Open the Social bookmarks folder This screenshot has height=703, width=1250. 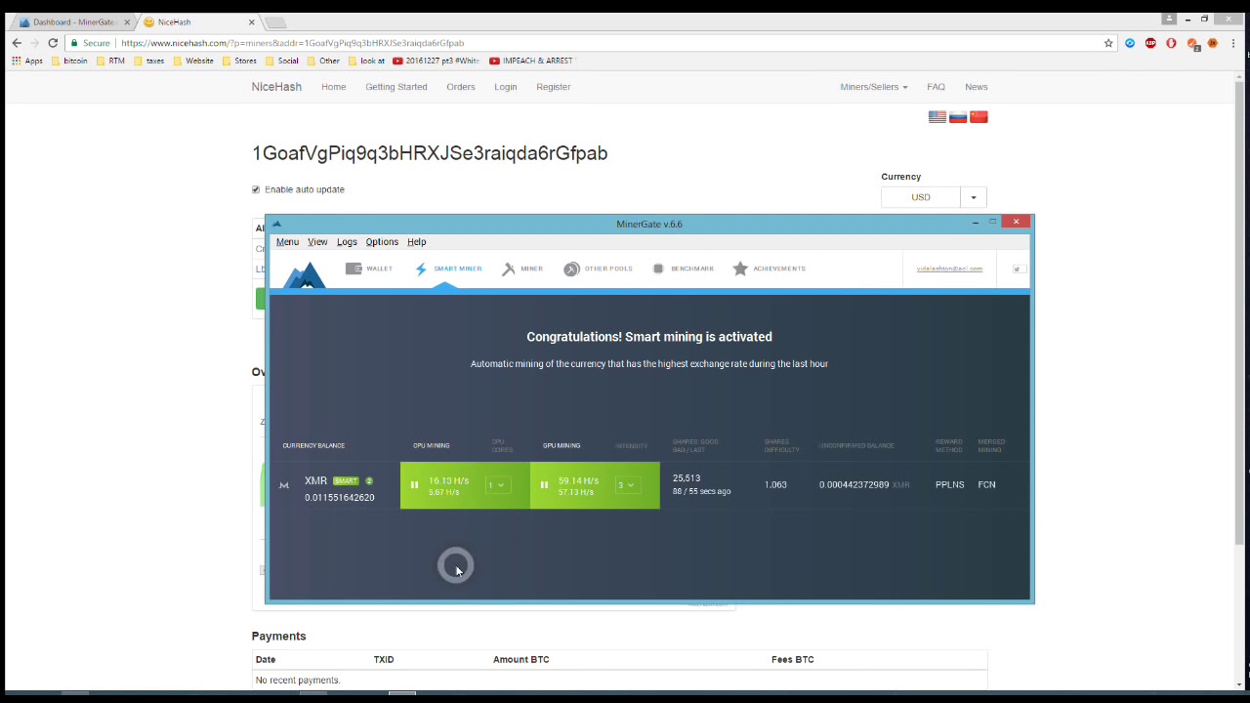coord(281,61)
